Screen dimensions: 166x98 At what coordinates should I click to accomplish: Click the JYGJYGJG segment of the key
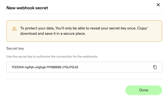(70, 67)
